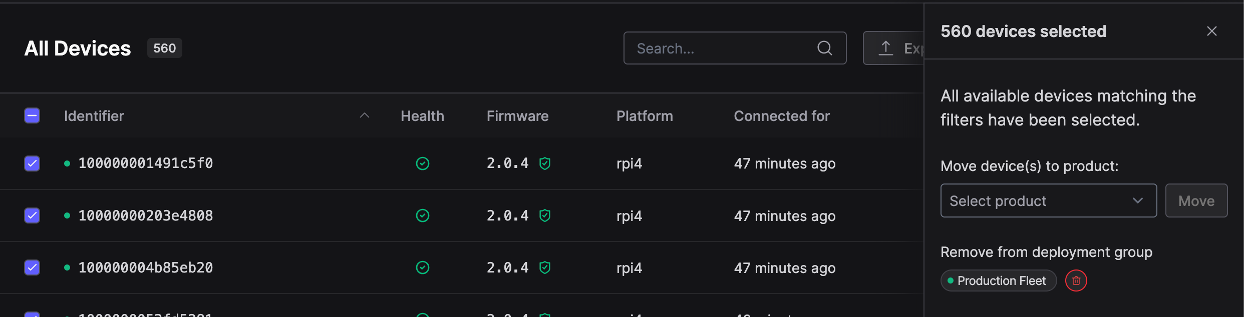Click the search magnifier icon

825,48
